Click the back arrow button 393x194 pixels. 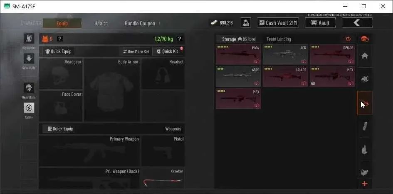coord(357,23)
